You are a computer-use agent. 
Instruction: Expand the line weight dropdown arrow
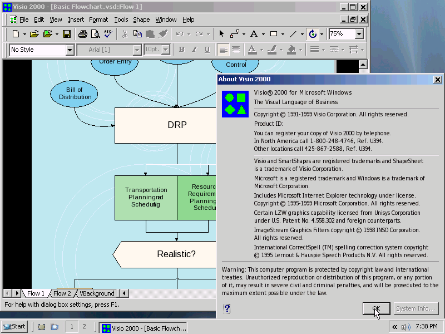tap(324, 50)
